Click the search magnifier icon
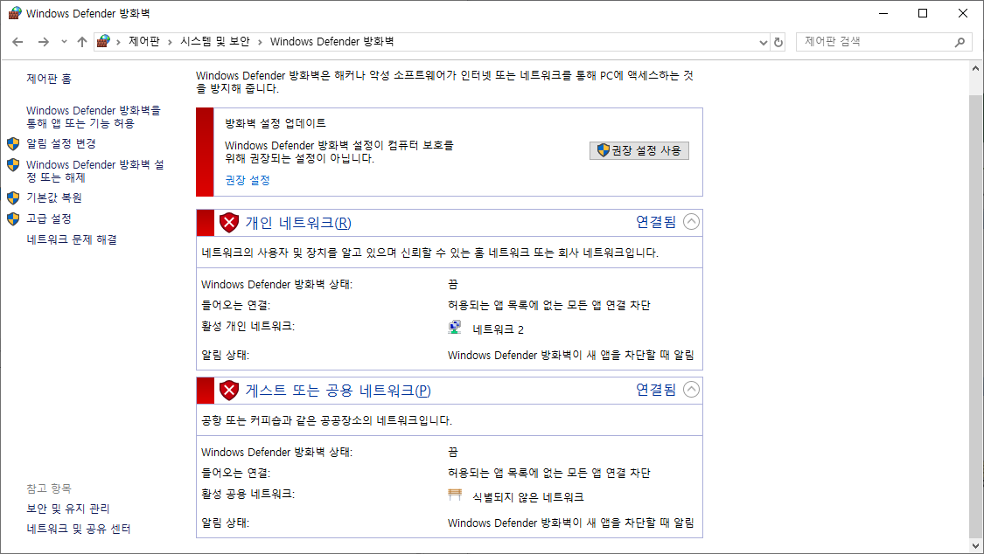Viewport: 984px width, 554px height. (960, 42)
